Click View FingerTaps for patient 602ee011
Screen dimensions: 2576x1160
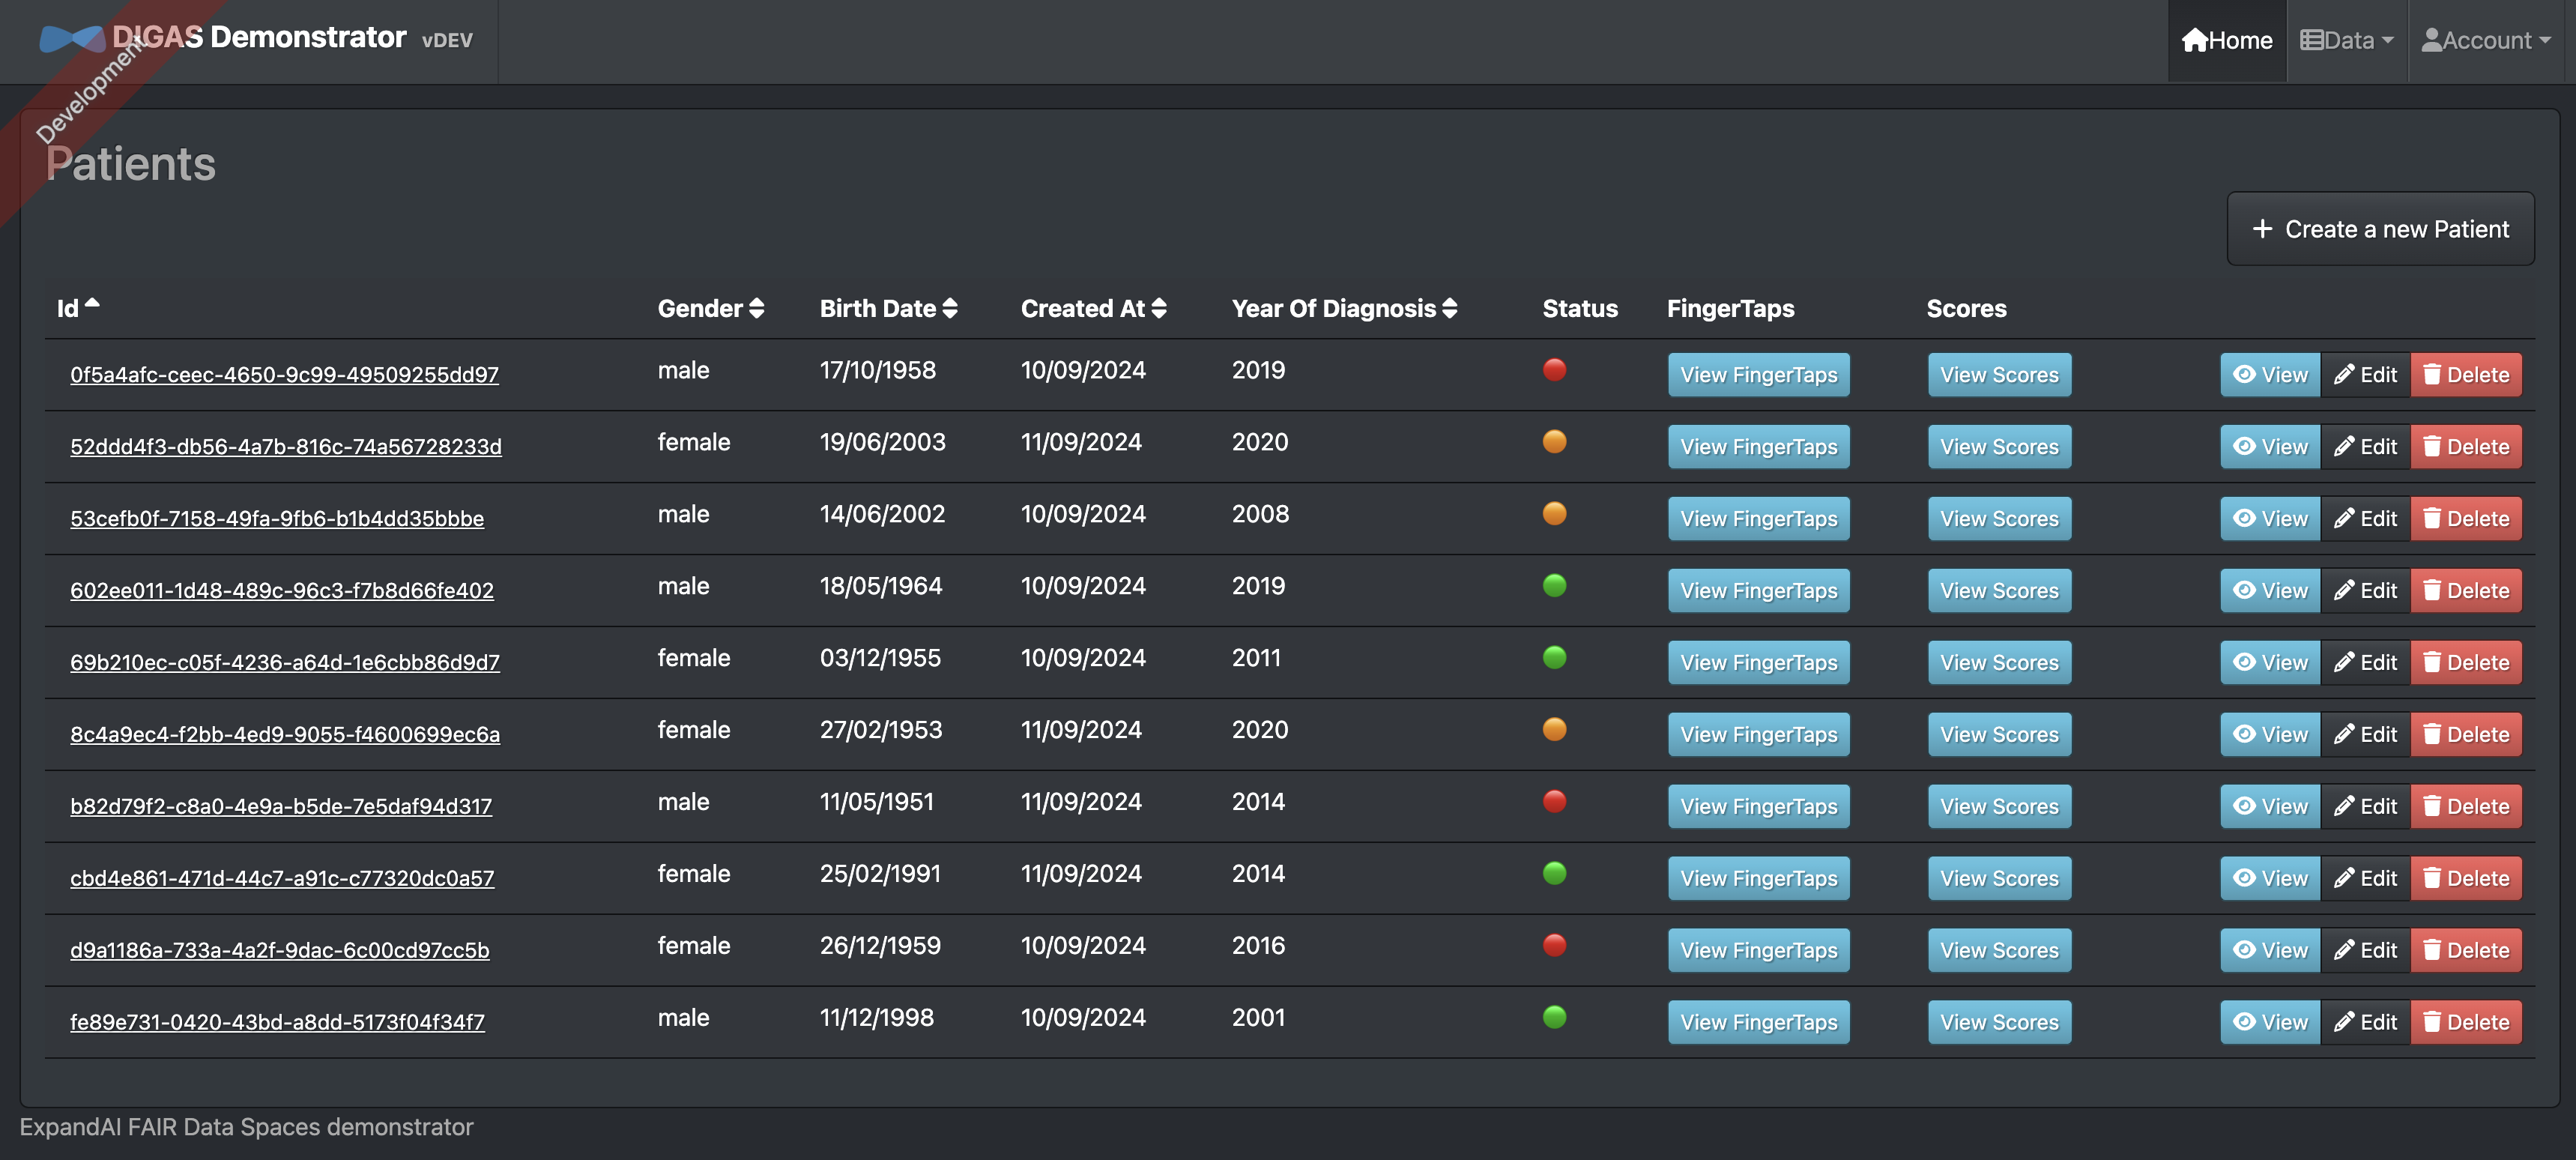tap(1756, 590)
